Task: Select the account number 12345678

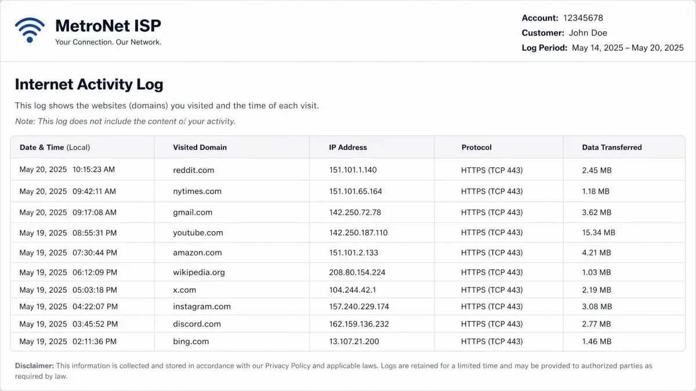Action: click(583, 18)
